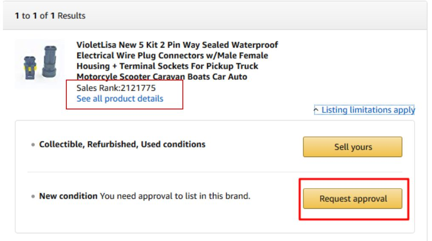Click 'Electrical Wire Plug Connectors' title line
432x241 pixels.
[172, 56]
